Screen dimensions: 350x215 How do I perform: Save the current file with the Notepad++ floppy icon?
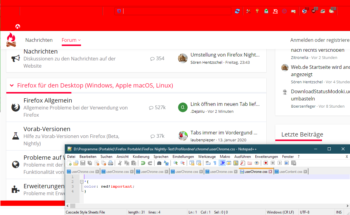point(83,163)
